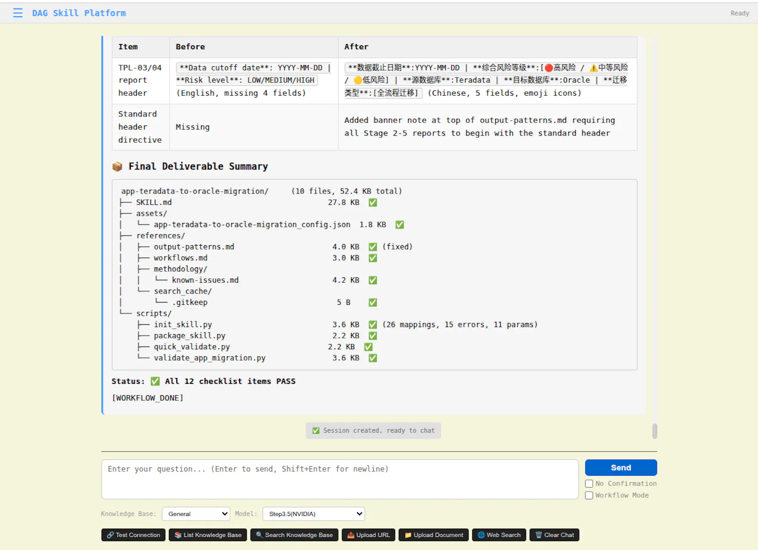Click the DAG Skill Platform title
The width and height of the screenshot is (758, 550).
point(79,13)
